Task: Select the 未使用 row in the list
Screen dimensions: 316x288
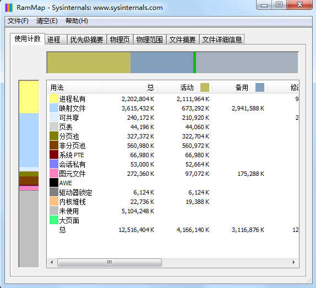Action: [x=173, y=211]
